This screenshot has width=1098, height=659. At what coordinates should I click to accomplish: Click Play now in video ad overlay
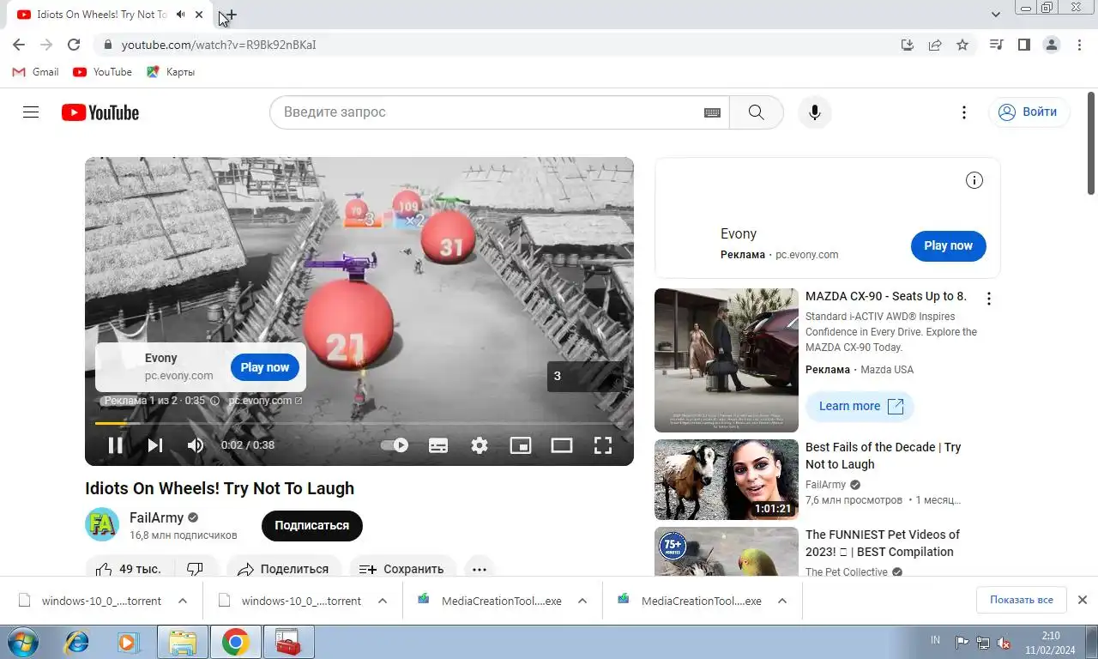point(265,367)
